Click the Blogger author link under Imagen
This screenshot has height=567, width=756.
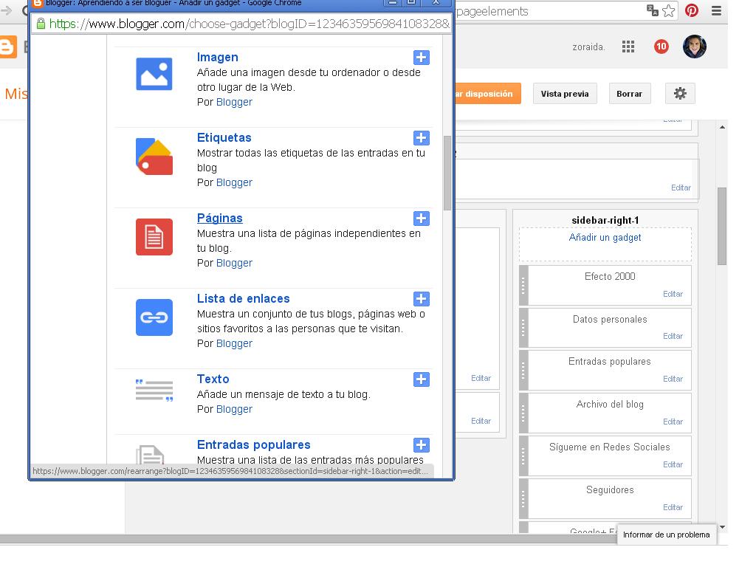[x=234, y=102]
